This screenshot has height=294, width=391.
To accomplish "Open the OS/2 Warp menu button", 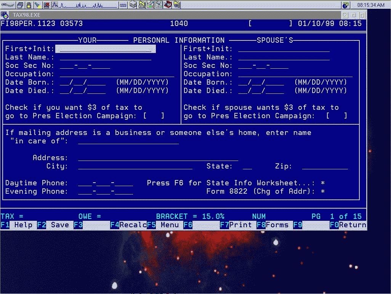I will pyautogui.click(x=8, y=5).
